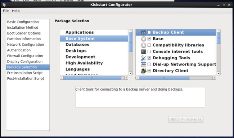Open Display Configuration section
The height and width of the screenshot is (138, 234).
click(28, 61)
